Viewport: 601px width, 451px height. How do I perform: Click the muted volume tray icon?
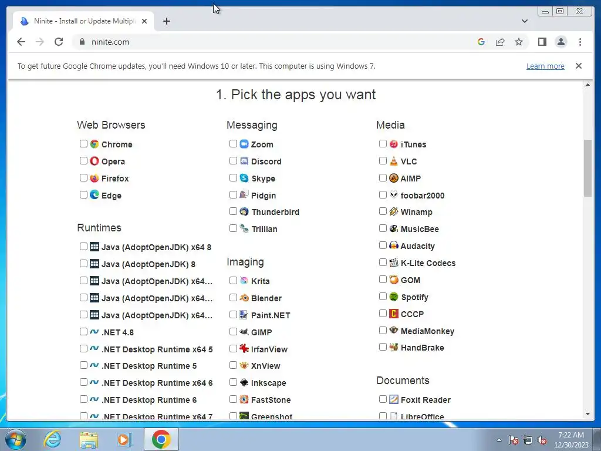click(542, 440)
